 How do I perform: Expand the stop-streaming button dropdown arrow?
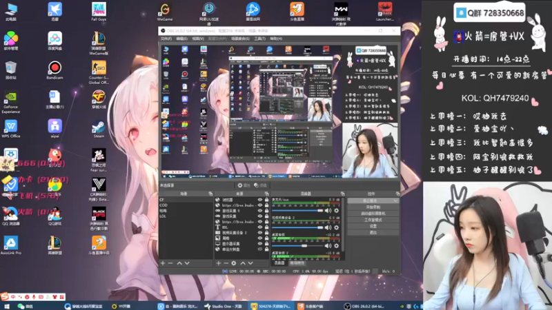coord(395,200)
